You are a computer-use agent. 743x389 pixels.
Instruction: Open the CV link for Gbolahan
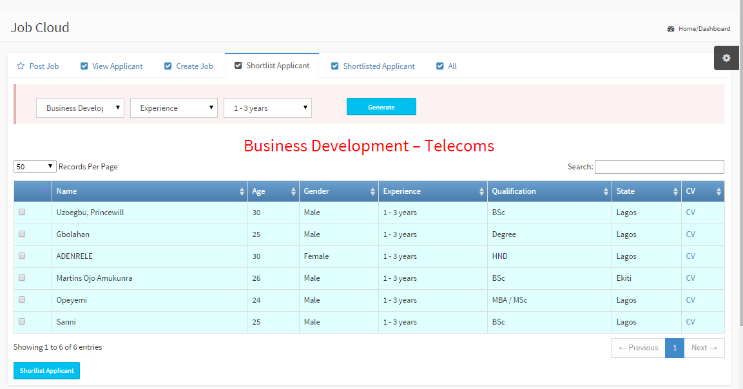pos(690,234)
